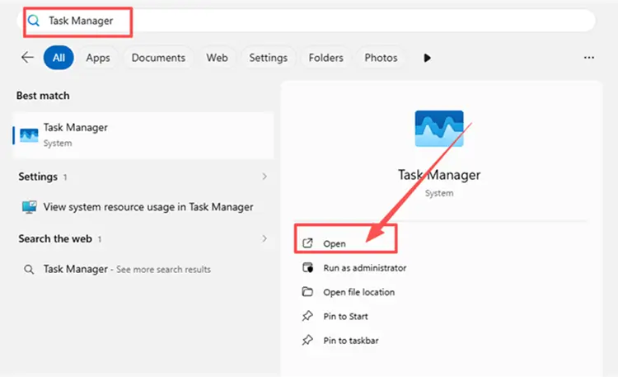The image size is (618, 377).
Task: Click the large Task Manager app icon
Action: (439, 129)
